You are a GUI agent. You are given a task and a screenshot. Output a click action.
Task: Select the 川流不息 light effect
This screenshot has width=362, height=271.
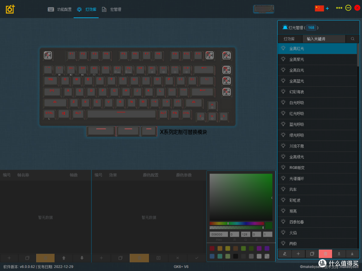317,146
